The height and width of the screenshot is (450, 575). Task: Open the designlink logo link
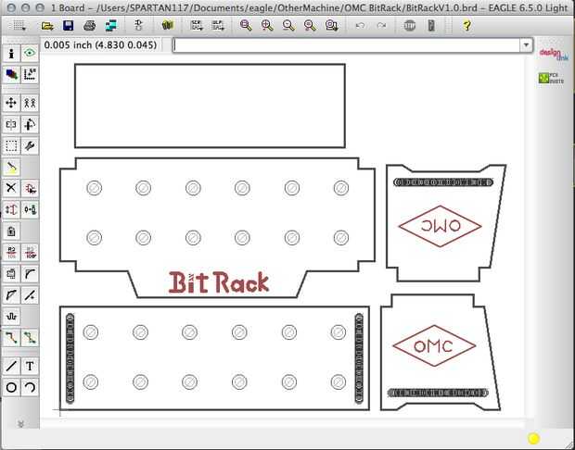tap(551, 54)
